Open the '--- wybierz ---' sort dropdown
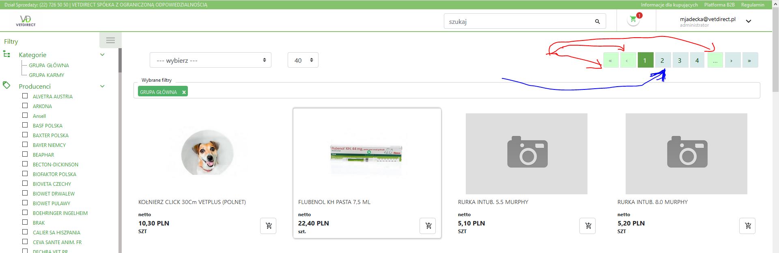 pos(211,60)
